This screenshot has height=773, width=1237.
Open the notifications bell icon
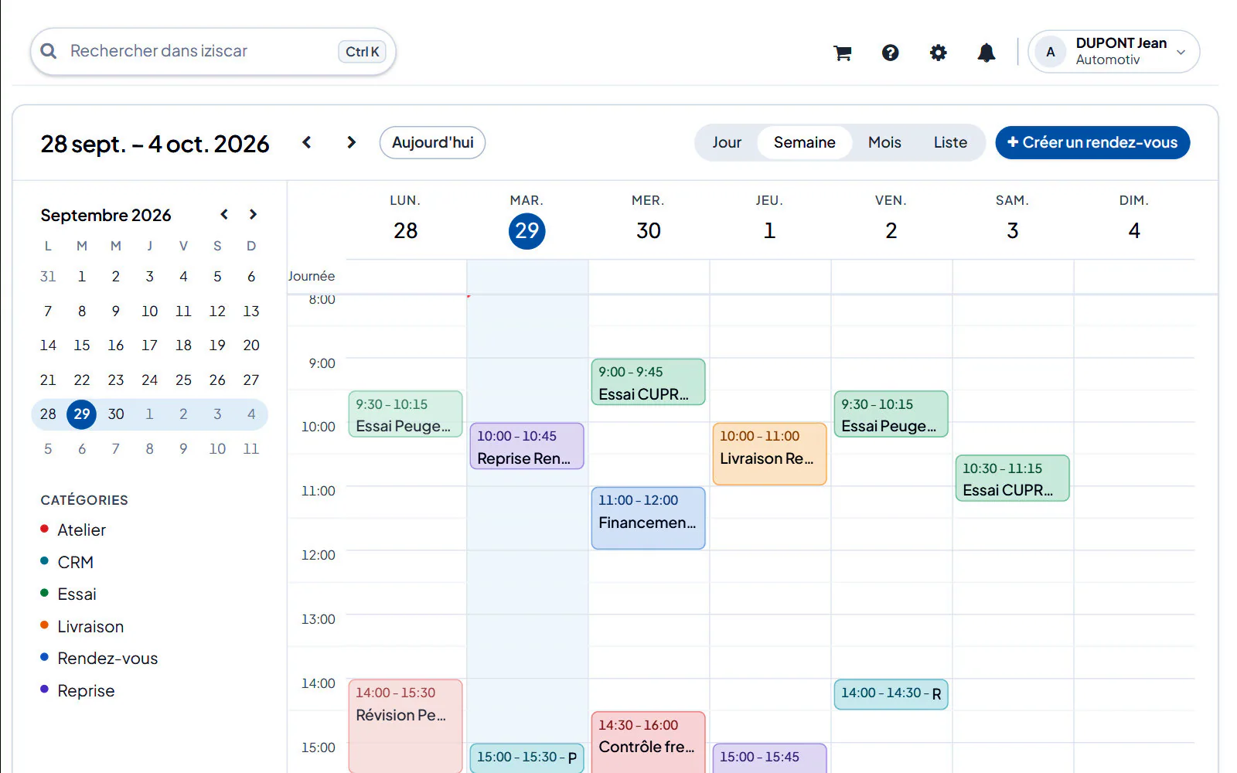click(986, 53)
